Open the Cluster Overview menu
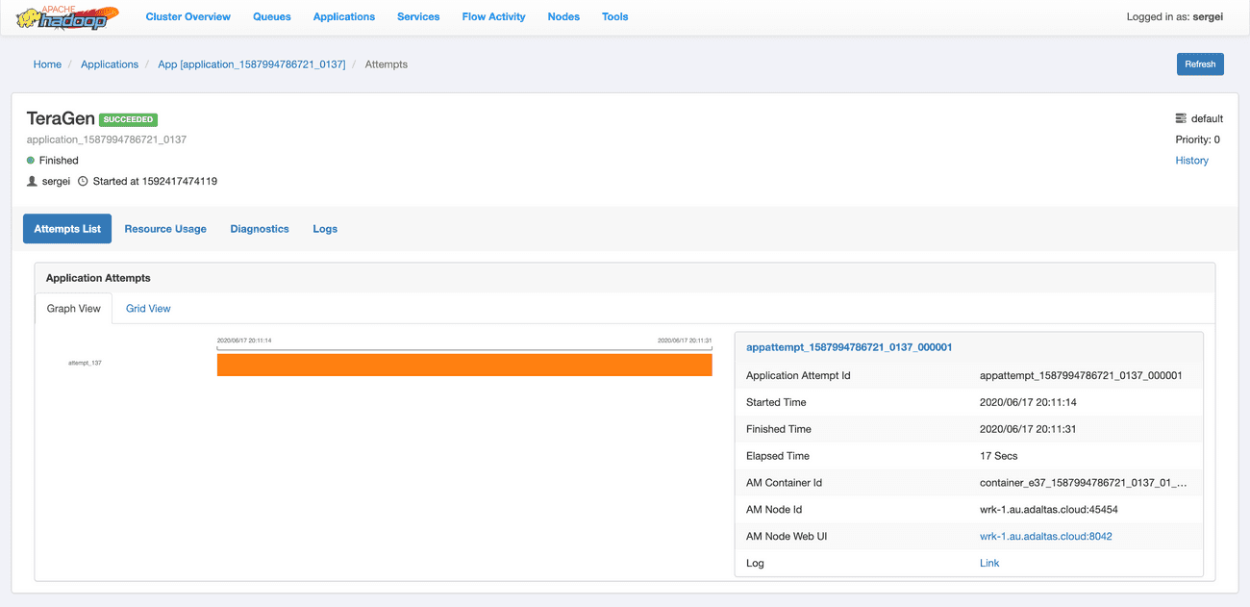The image size is (1250, 607). [x=188, y=17]
